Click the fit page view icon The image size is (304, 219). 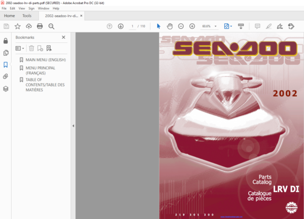[x=226, y=26]
